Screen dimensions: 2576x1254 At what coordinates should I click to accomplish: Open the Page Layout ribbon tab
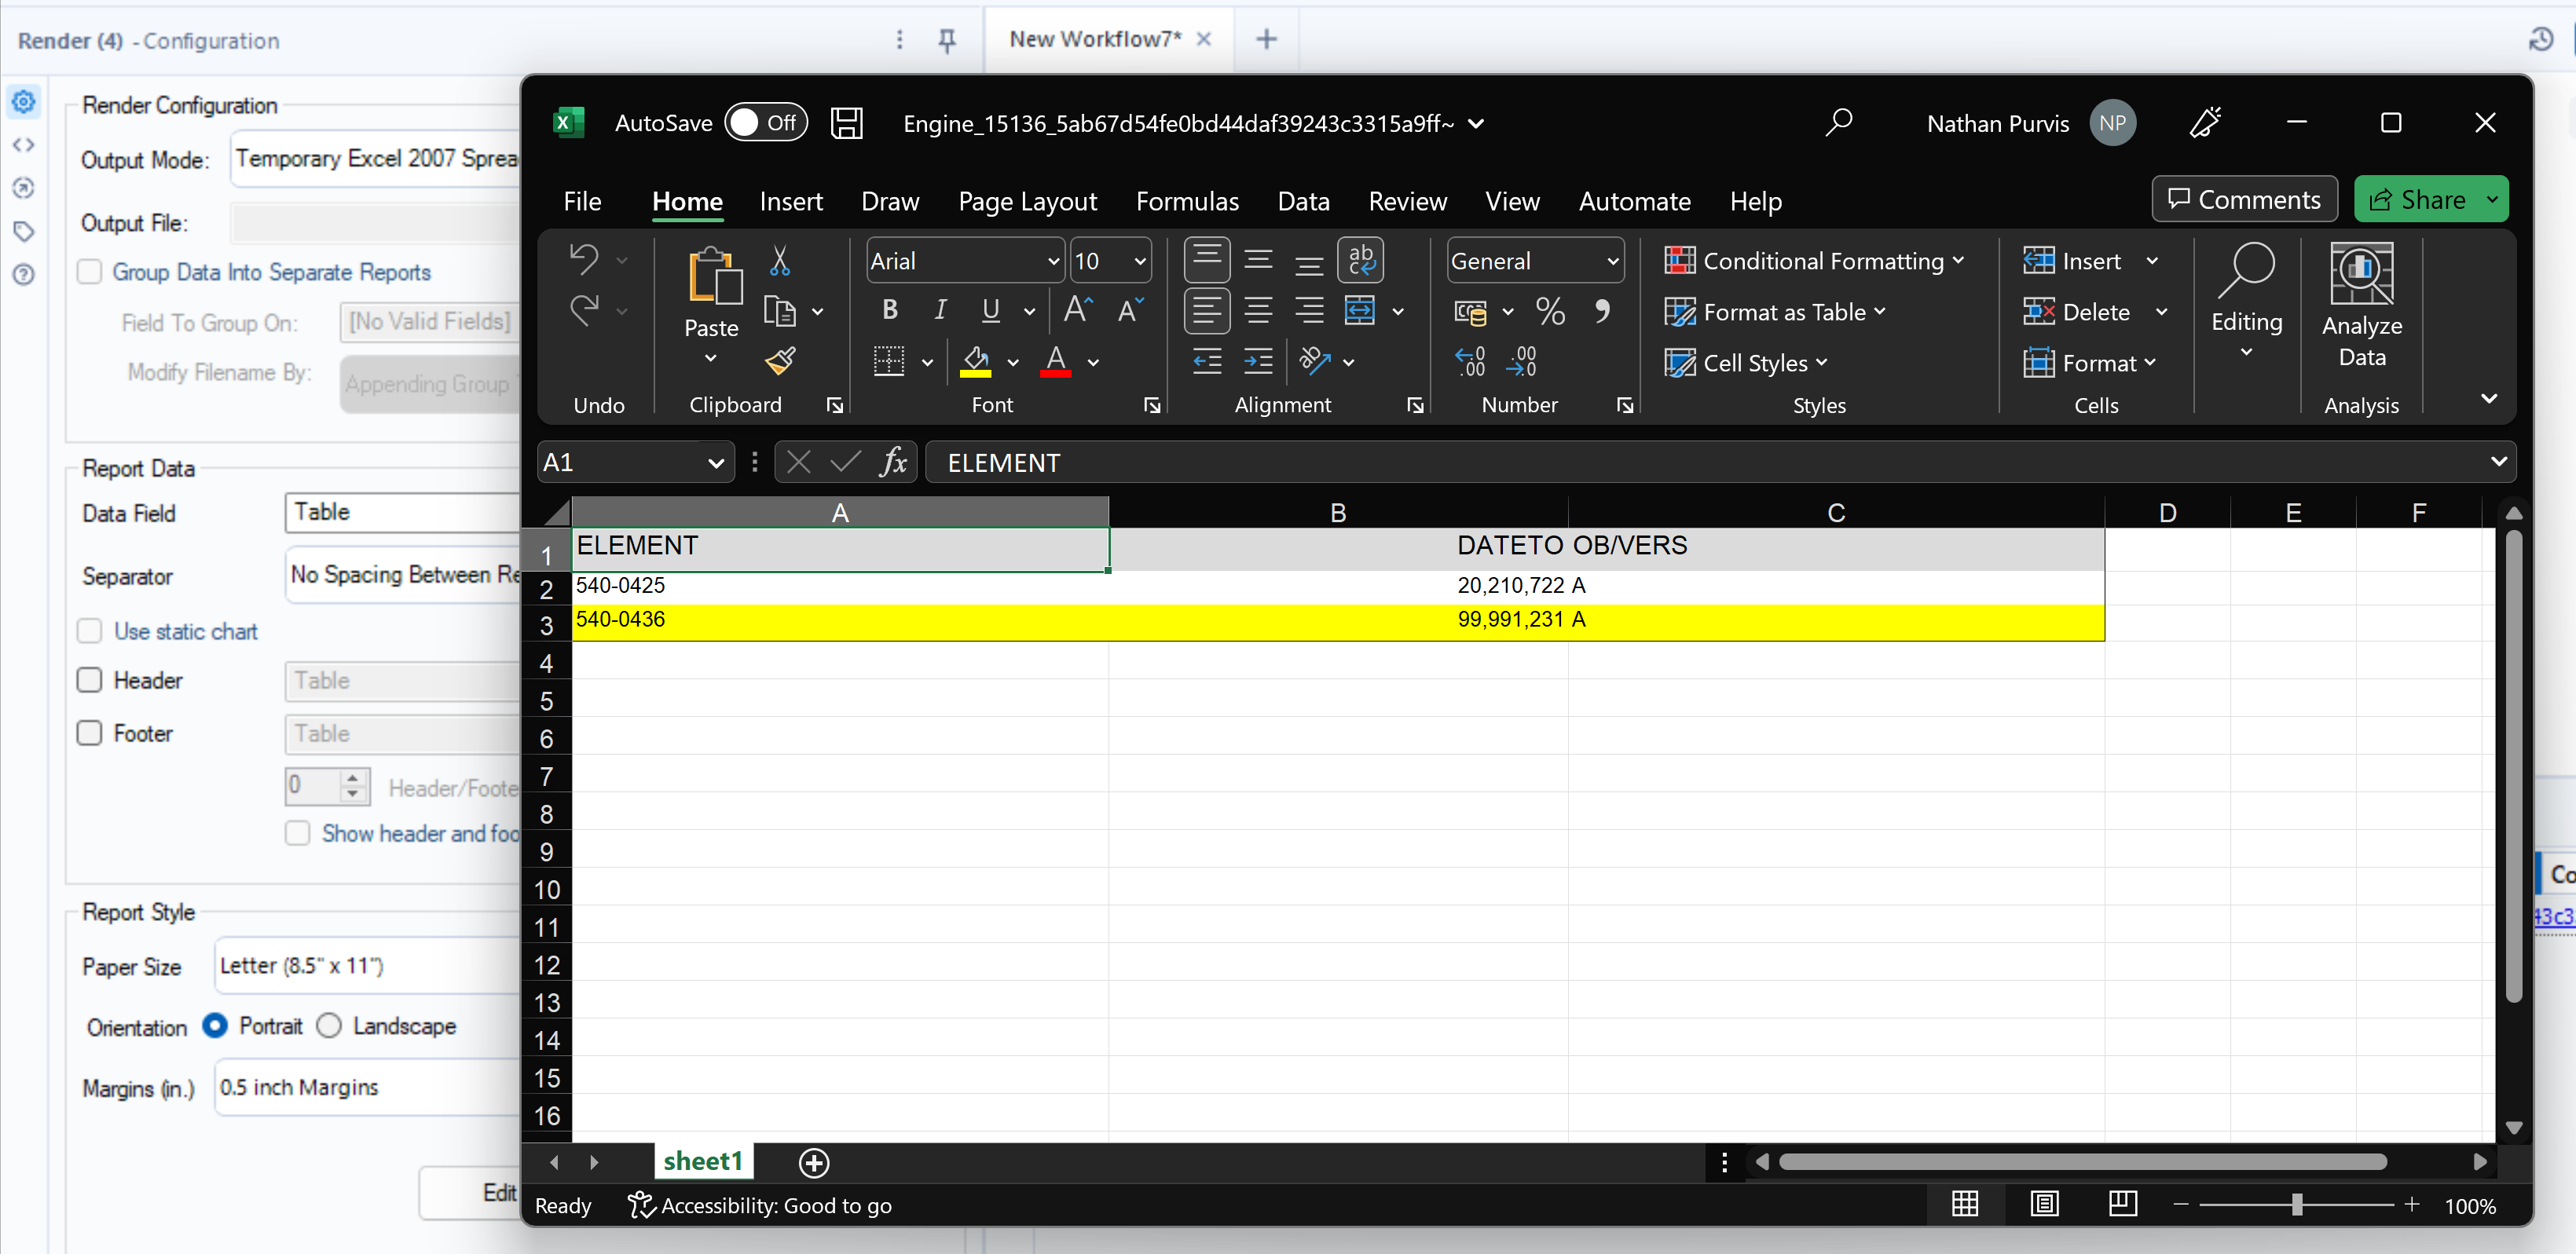(x=1027, y=201)
